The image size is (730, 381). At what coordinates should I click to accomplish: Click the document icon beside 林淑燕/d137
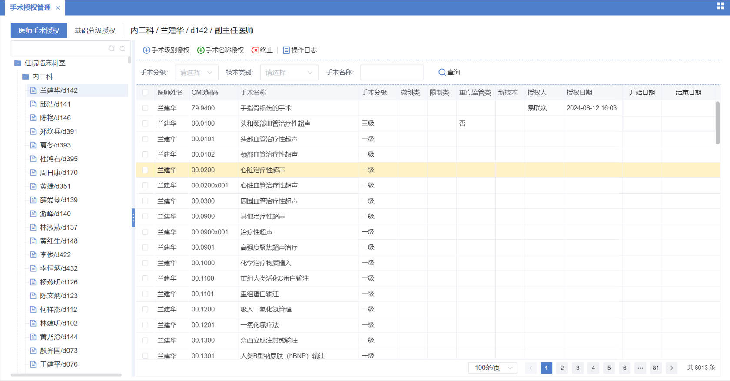[x=33, y=227]
